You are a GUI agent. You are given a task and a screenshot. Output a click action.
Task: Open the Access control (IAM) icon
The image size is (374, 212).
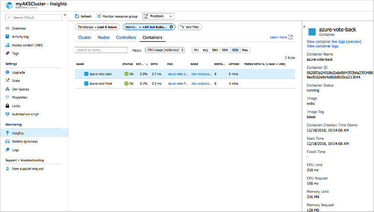(7, 45)
